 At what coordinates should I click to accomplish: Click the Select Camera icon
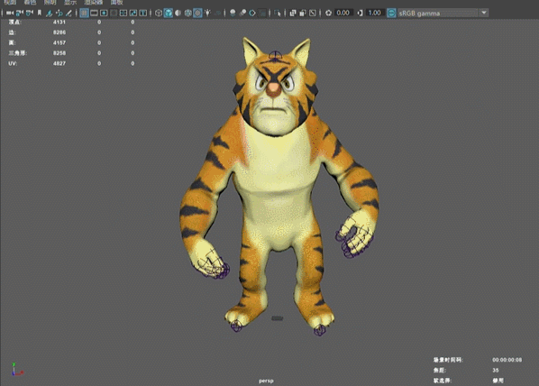point(10,13)
